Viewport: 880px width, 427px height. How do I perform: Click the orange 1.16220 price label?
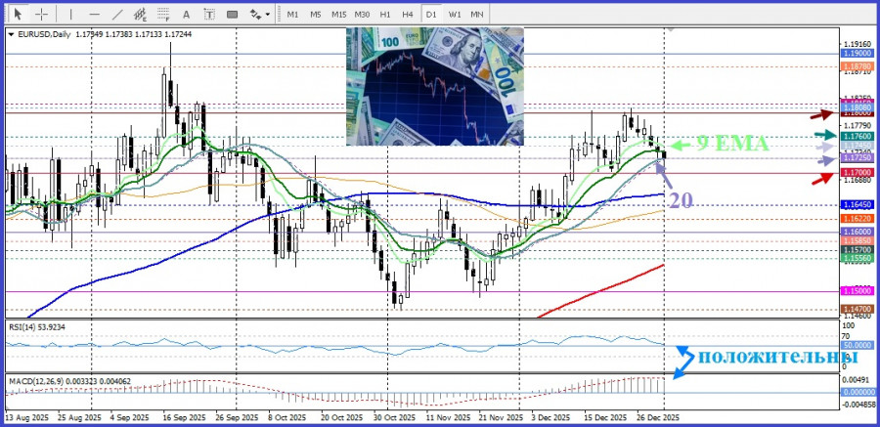857,219
